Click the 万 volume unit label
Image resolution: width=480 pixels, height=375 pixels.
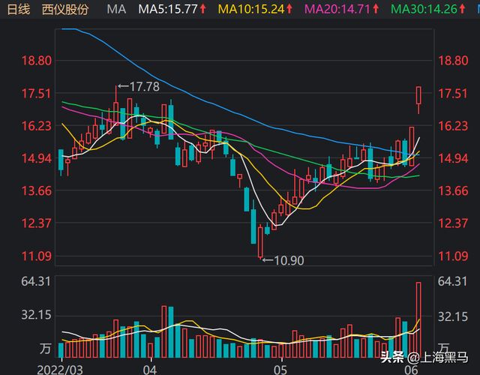45,349
